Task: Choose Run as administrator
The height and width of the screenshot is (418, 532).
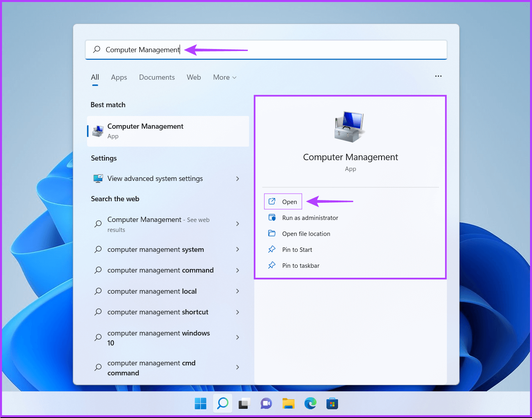Action: tap(310, 218)
